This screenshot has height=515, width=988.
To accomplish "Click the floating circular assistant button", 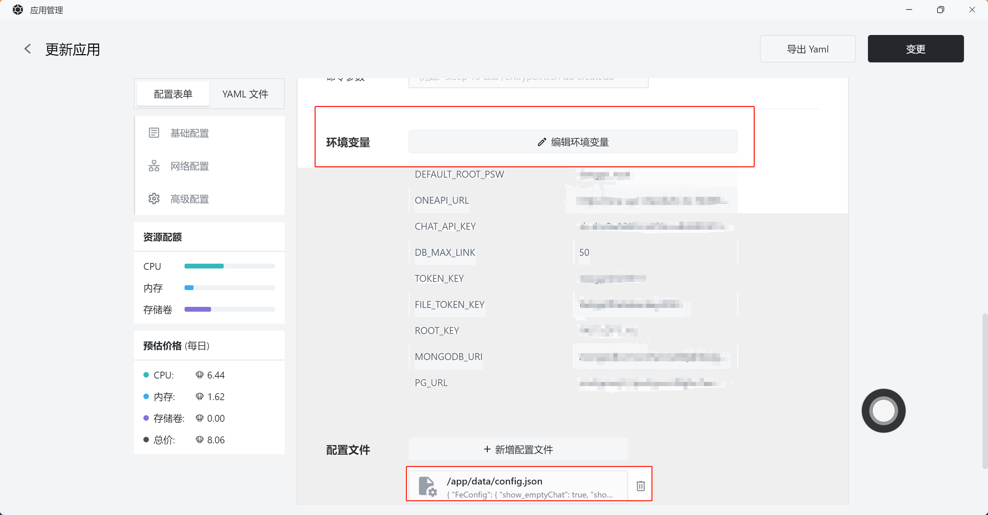I will click(883, 411).
